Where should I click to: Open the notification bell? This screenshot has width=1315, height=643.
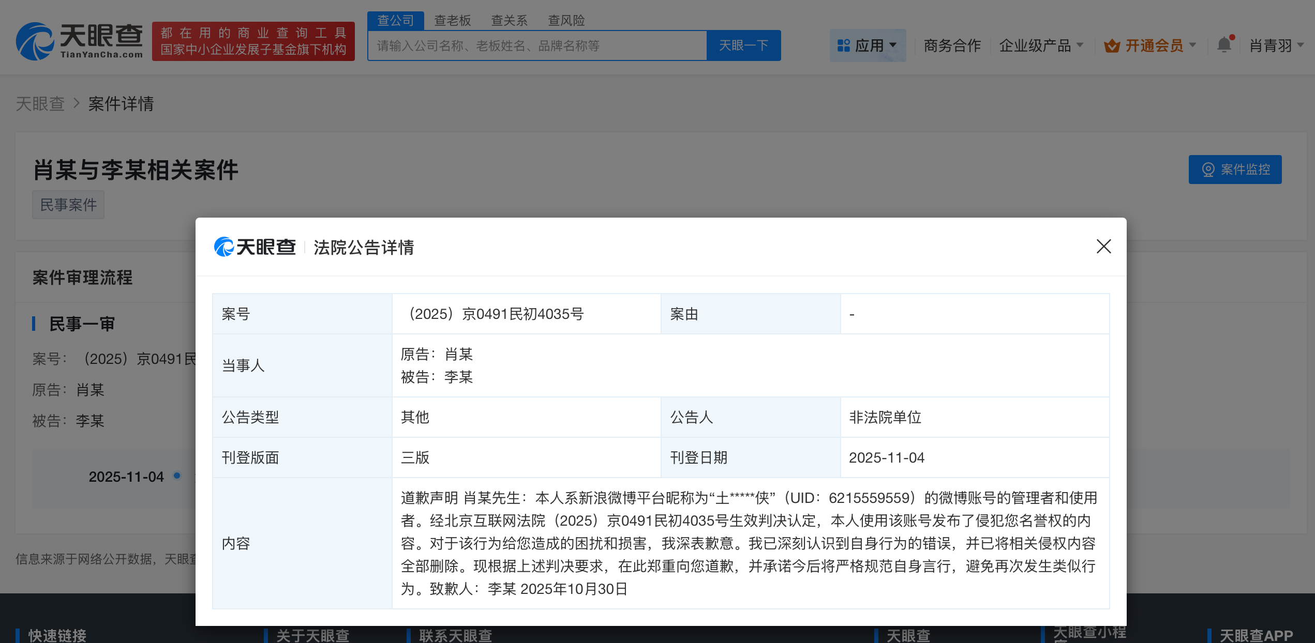click(x=1224, y=45)
